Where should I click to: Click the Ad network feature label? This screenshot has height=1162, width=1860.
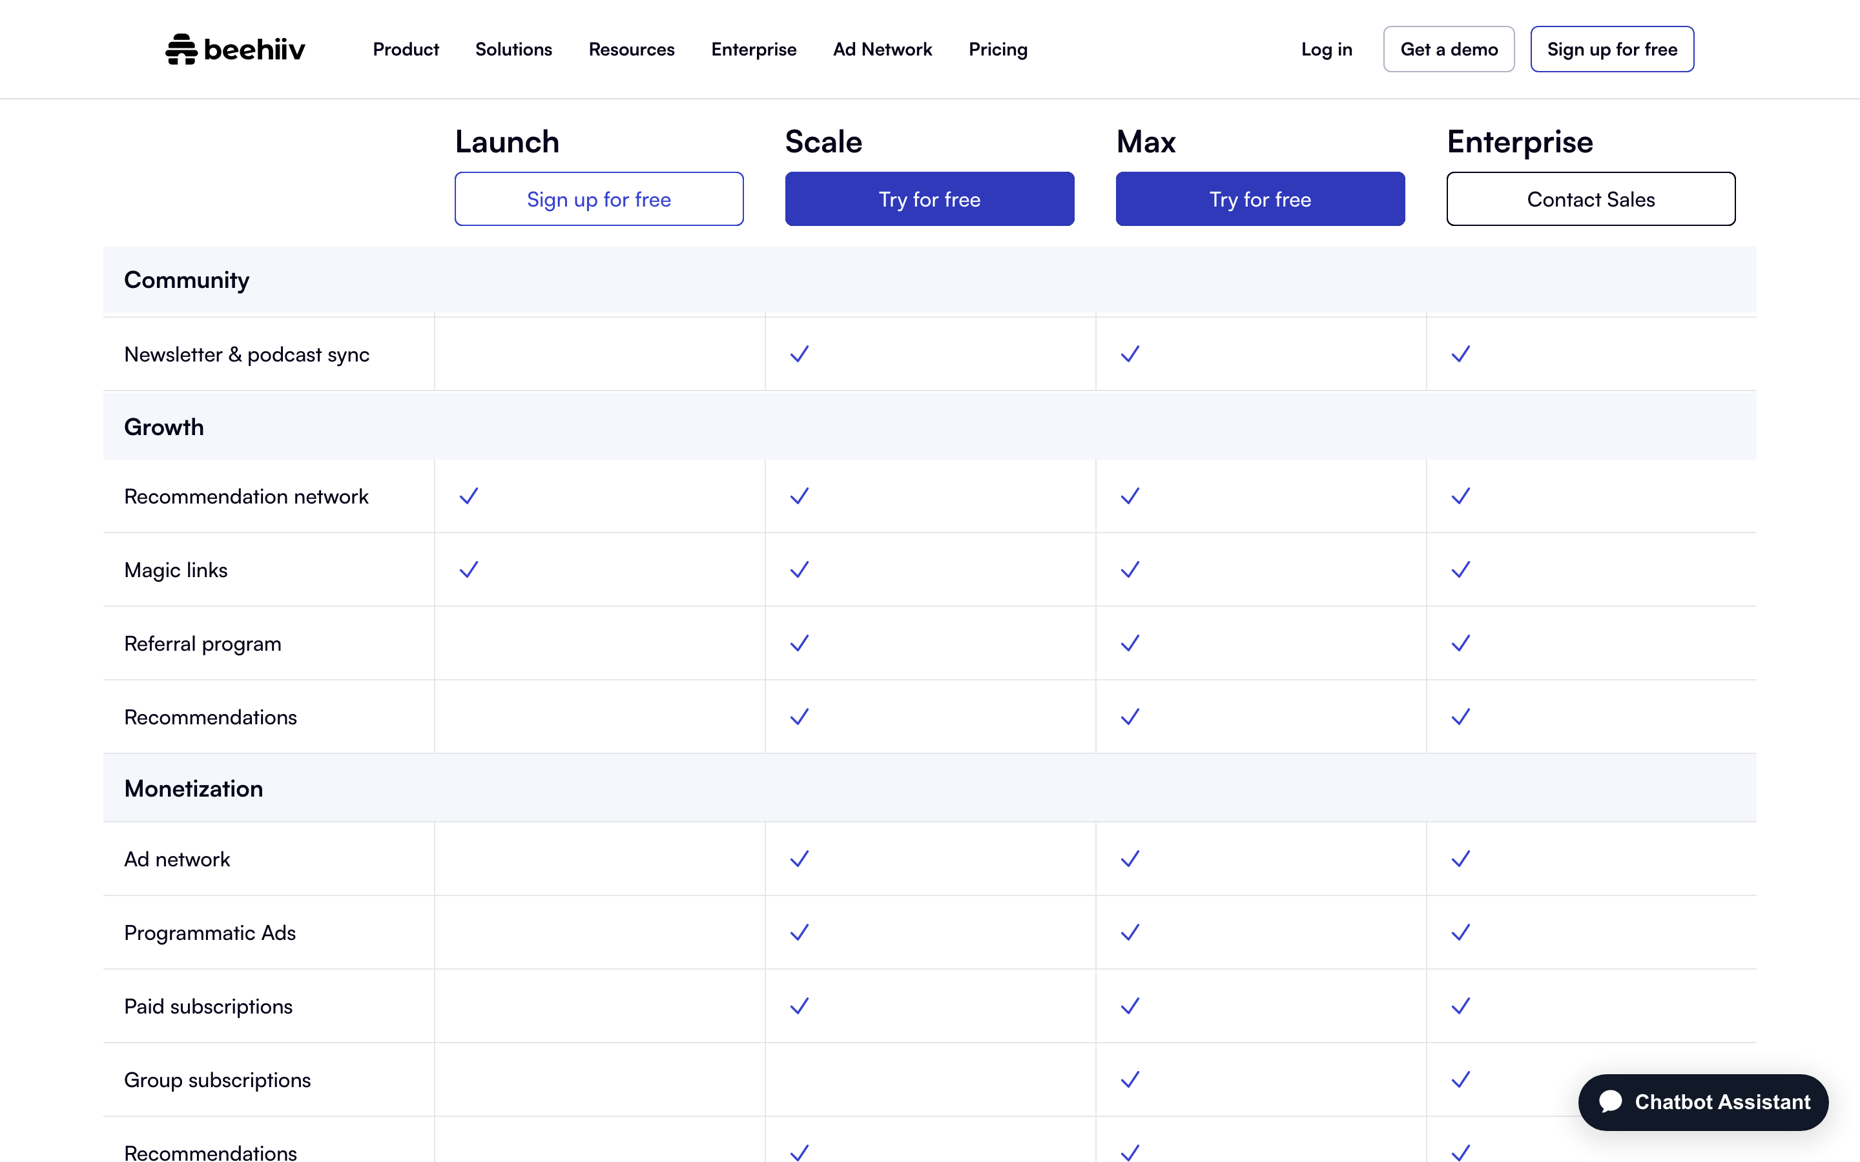click(177, 859)
